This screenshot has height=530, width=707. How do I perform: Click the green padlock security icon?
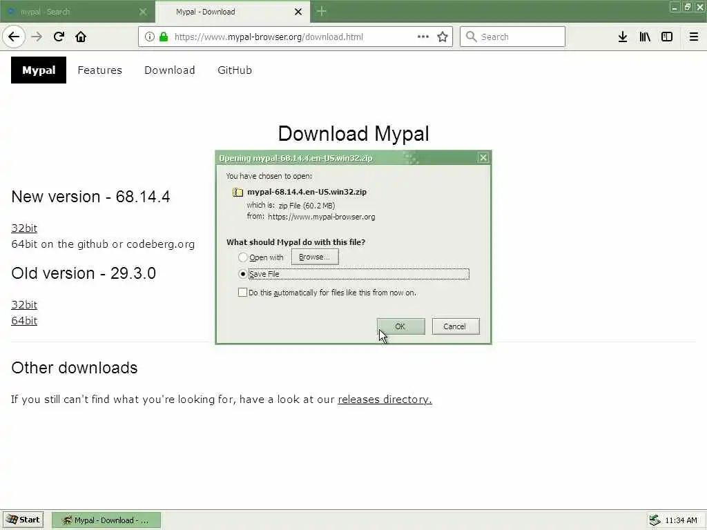(x=164, y=37)
